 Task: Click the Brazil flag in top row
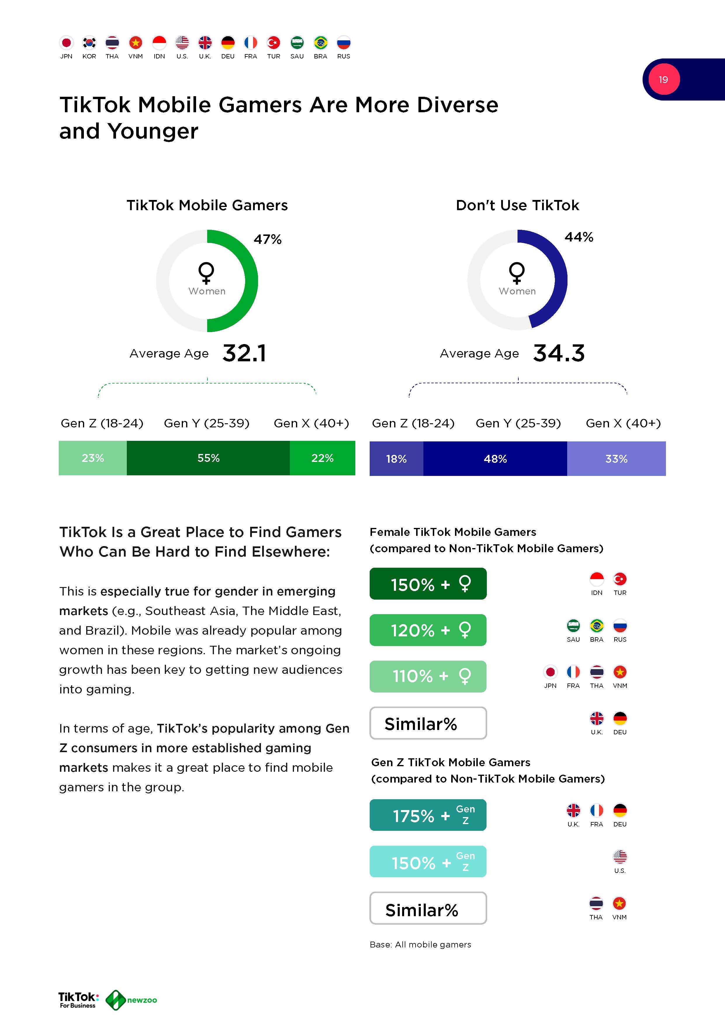320,43
